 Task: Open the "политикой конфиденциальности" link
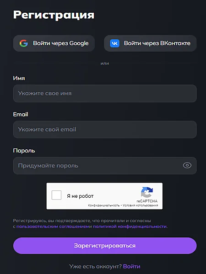[x=130, y=227]
